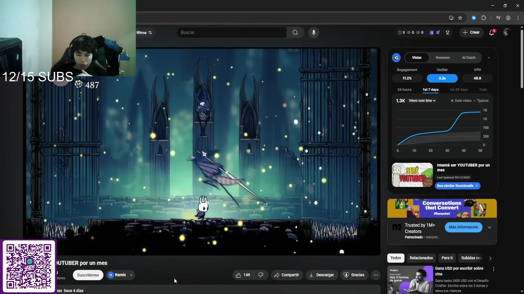Click into the Buscar search field
Image resolution: width=524 pixels, height=294 pixels.
(232, 32)
